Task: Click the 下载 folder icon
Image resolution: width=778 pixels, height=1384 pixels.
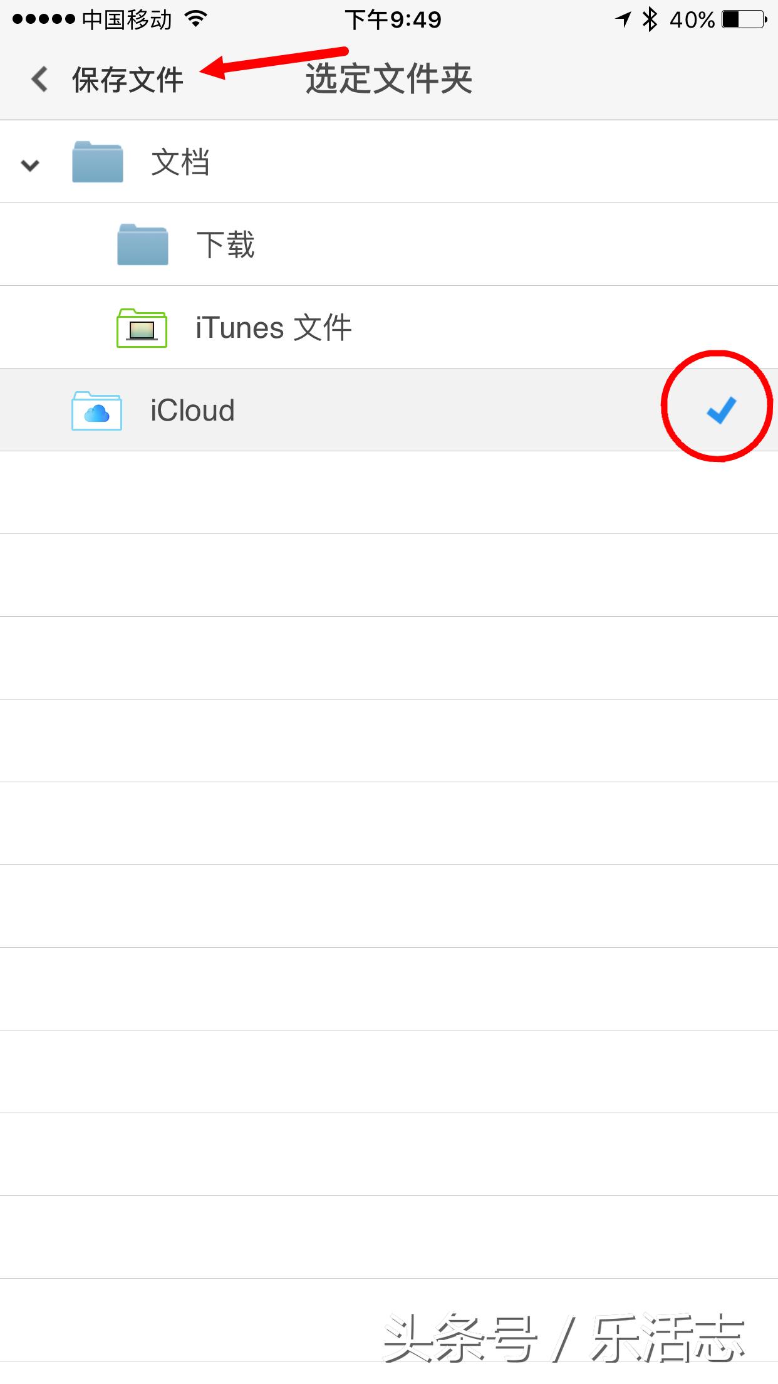Action: tap(142, 244)
